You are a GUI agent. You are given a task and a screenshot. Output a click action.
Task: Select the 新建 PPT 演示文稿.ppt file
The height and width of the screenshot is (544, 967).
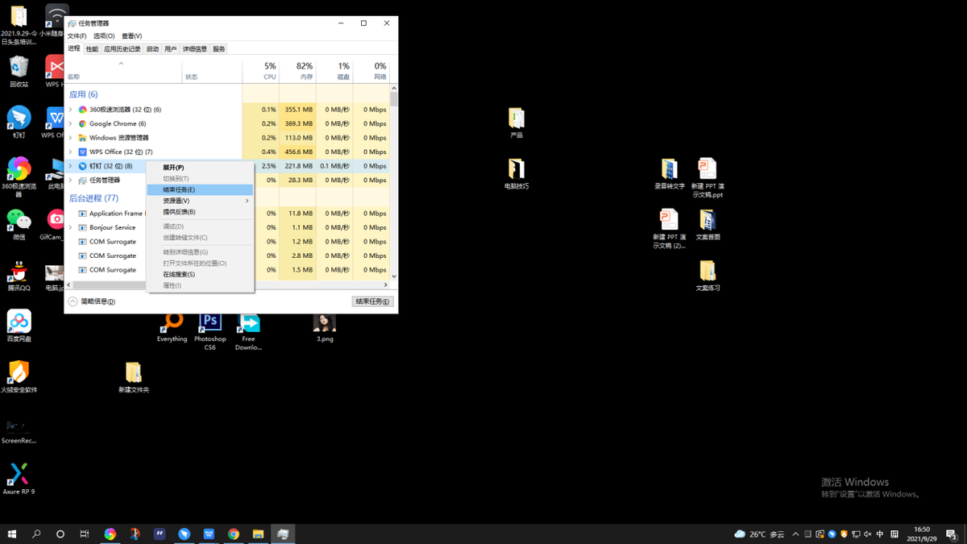[708, 178]
